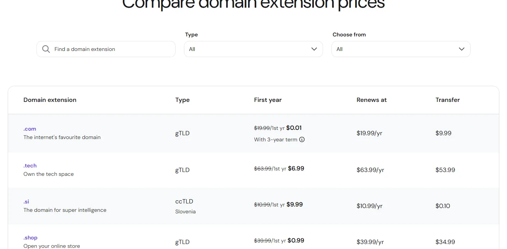The image size is (507, 249).
Task: Select the $6.99 first-year price for .tech
Action: click(x=296, y=169)
